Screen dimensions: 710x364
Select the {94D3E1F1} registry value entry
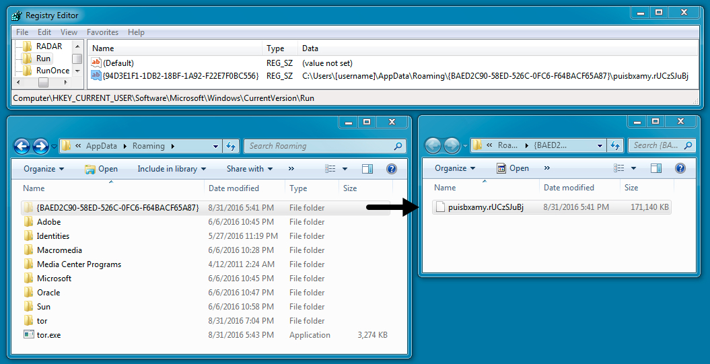180,76
